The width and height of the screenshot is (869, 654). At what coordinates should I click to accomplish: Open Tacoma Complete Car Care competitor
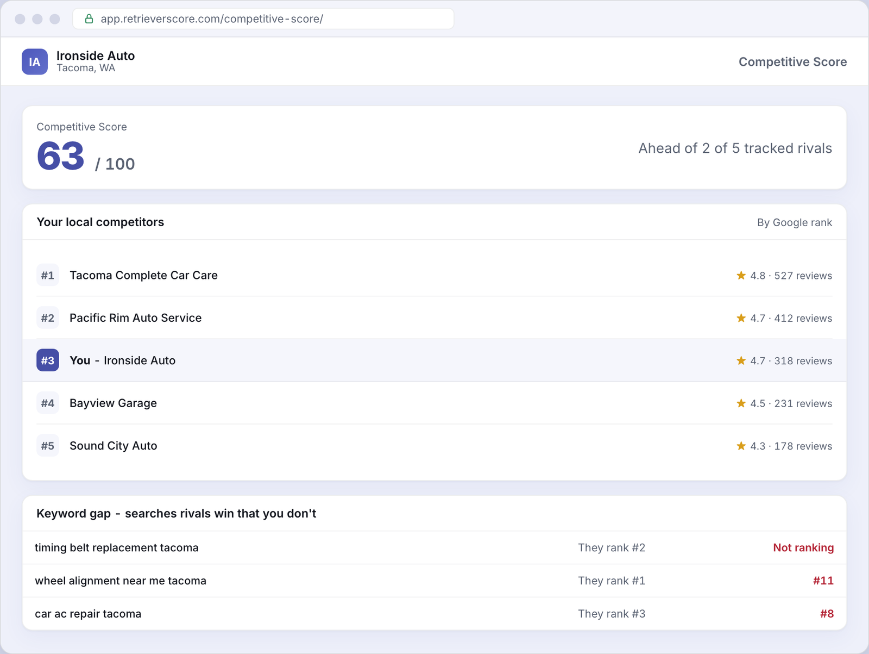[x=143, y=275]
